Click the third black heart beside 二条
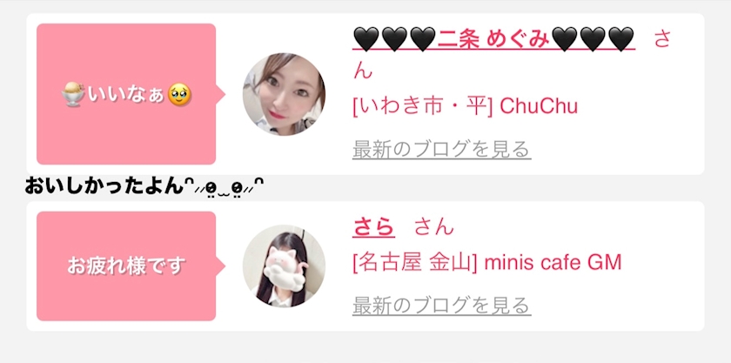This screenshot has height=363, width=731. [x=423, y=38]
